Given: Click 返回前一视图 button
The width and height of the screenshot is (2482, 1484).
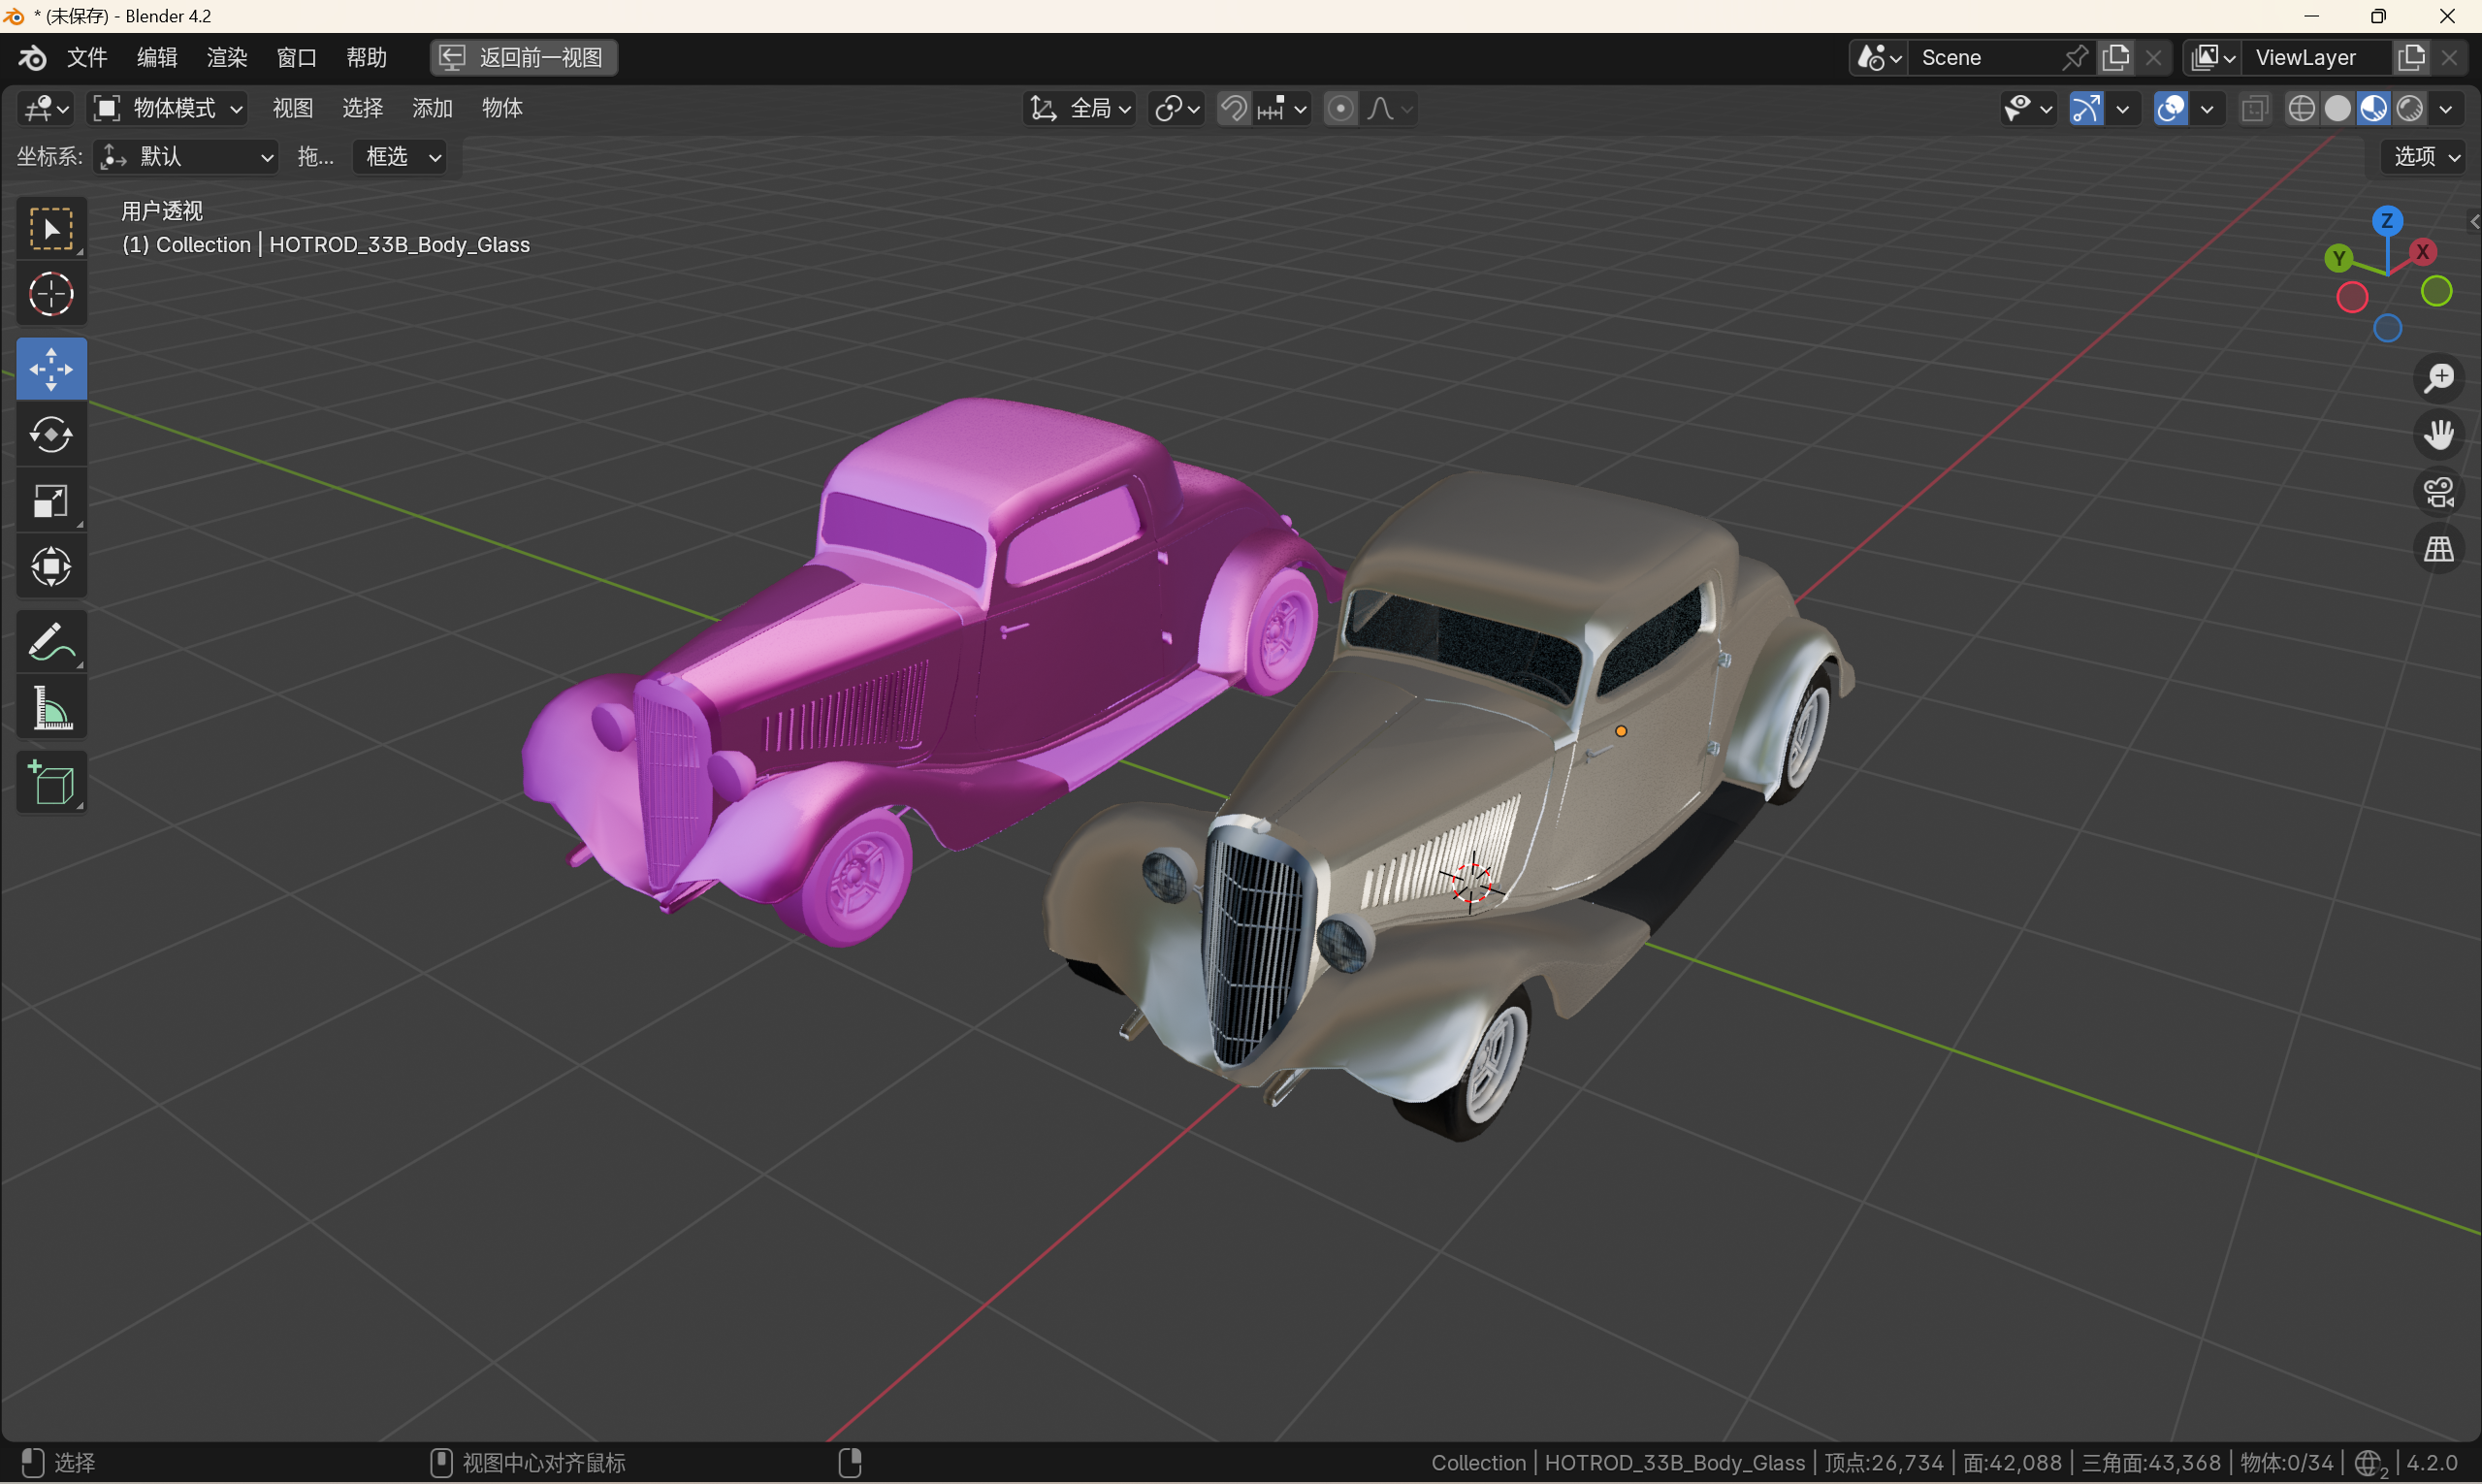Looking at the screenshot, I should click(x=524, y=57).
